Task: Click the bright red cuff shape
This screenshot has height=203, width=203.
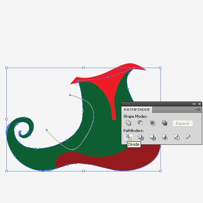Action: 110,83
